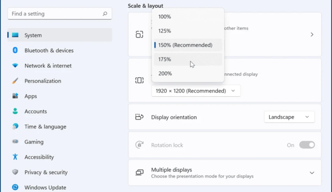Open Scale settings with right chevron
The height and width of the screenshot is (192, 332).
(x=312, y=35)
